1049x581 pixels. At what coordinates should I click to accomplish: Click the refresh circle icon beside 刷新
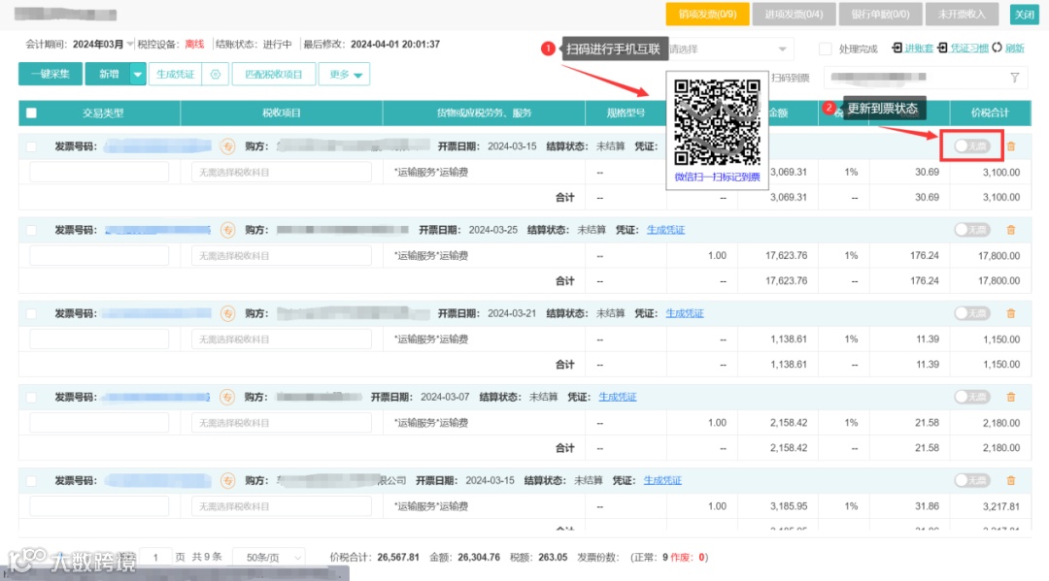click(997, 48)
